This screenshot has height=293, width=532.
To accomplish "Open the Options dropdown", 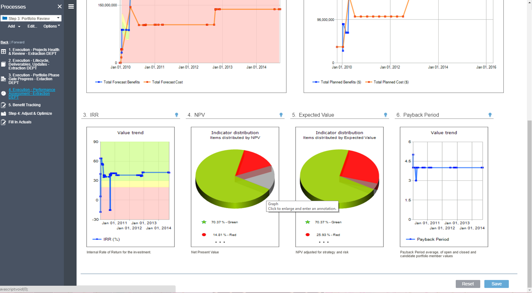I will [51, 26].
